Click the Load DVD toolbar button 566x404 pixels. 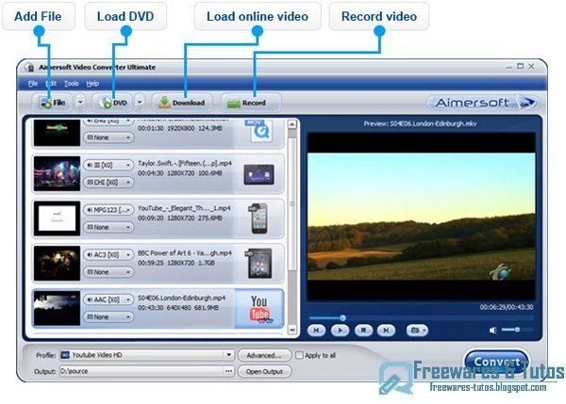[112, 103]
